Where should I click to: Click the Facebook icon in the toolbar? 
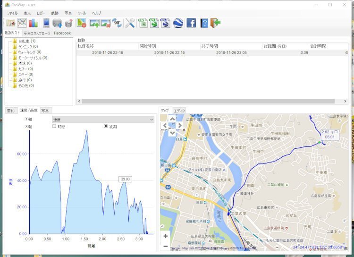point(191,23)
